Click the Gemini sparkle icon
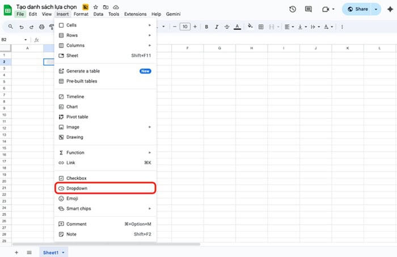The width and height of the screenshot is (397, 257). click(x=389, y=9)
